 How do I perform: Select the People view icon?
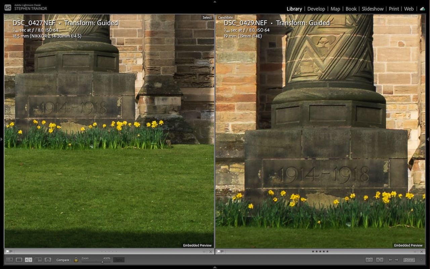[47, 260]
